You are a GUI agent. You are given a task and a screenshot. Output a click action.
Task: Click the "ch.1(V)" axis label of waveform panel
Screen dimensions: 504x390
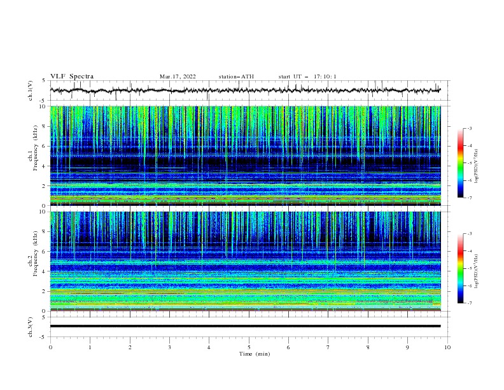(31, 90)
